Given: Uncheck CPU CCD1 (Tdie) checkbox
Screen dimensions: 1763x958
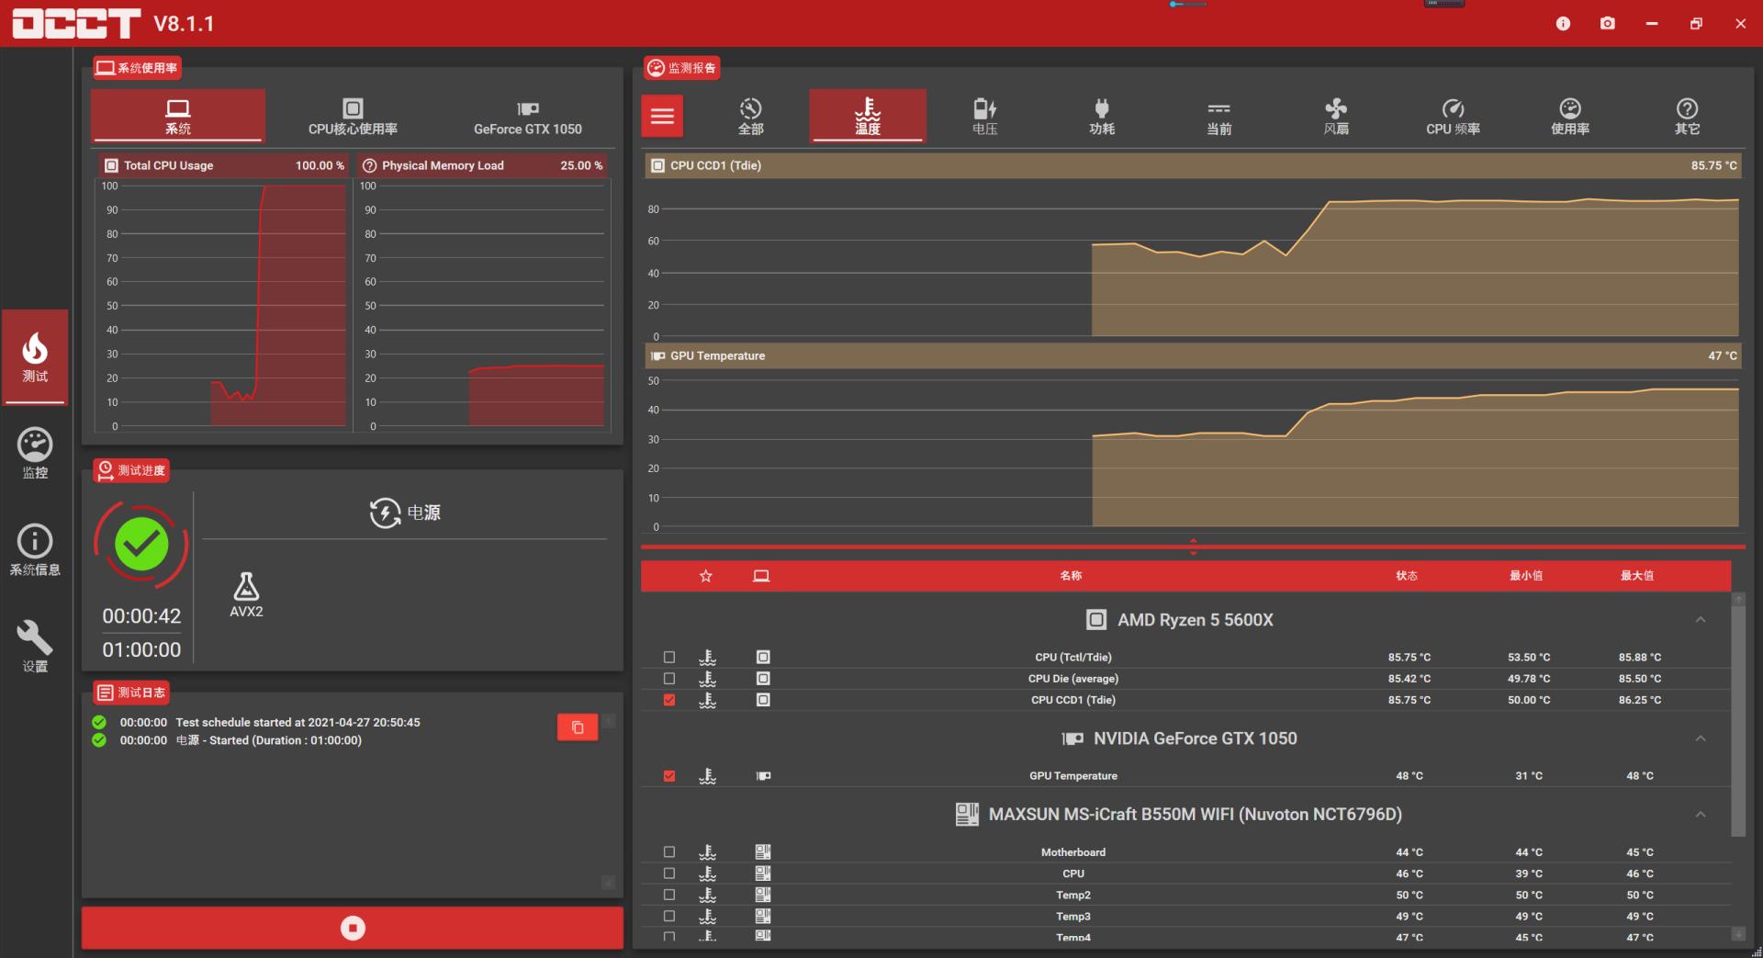Looking at the screenshot, I should point(669,700).
